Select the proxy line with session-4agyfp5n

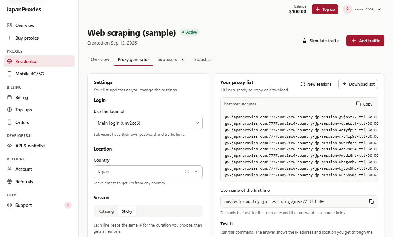click(x=301, y=130)
